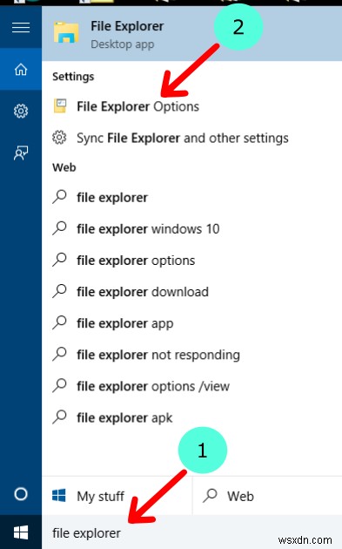Open the Feedback icon in sidebar
The height and width of the screenshot is (549, 342).
[x=21, y=153]
